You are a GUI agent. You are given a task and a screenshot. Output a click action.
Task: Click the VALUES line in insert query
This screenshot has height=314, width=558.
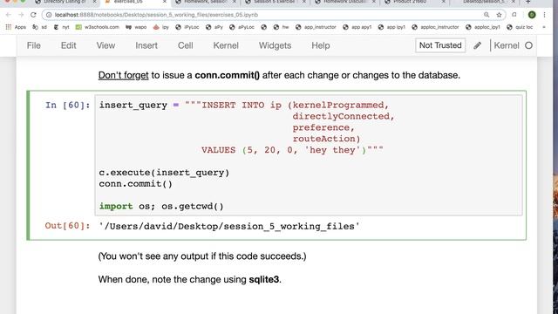292,150
